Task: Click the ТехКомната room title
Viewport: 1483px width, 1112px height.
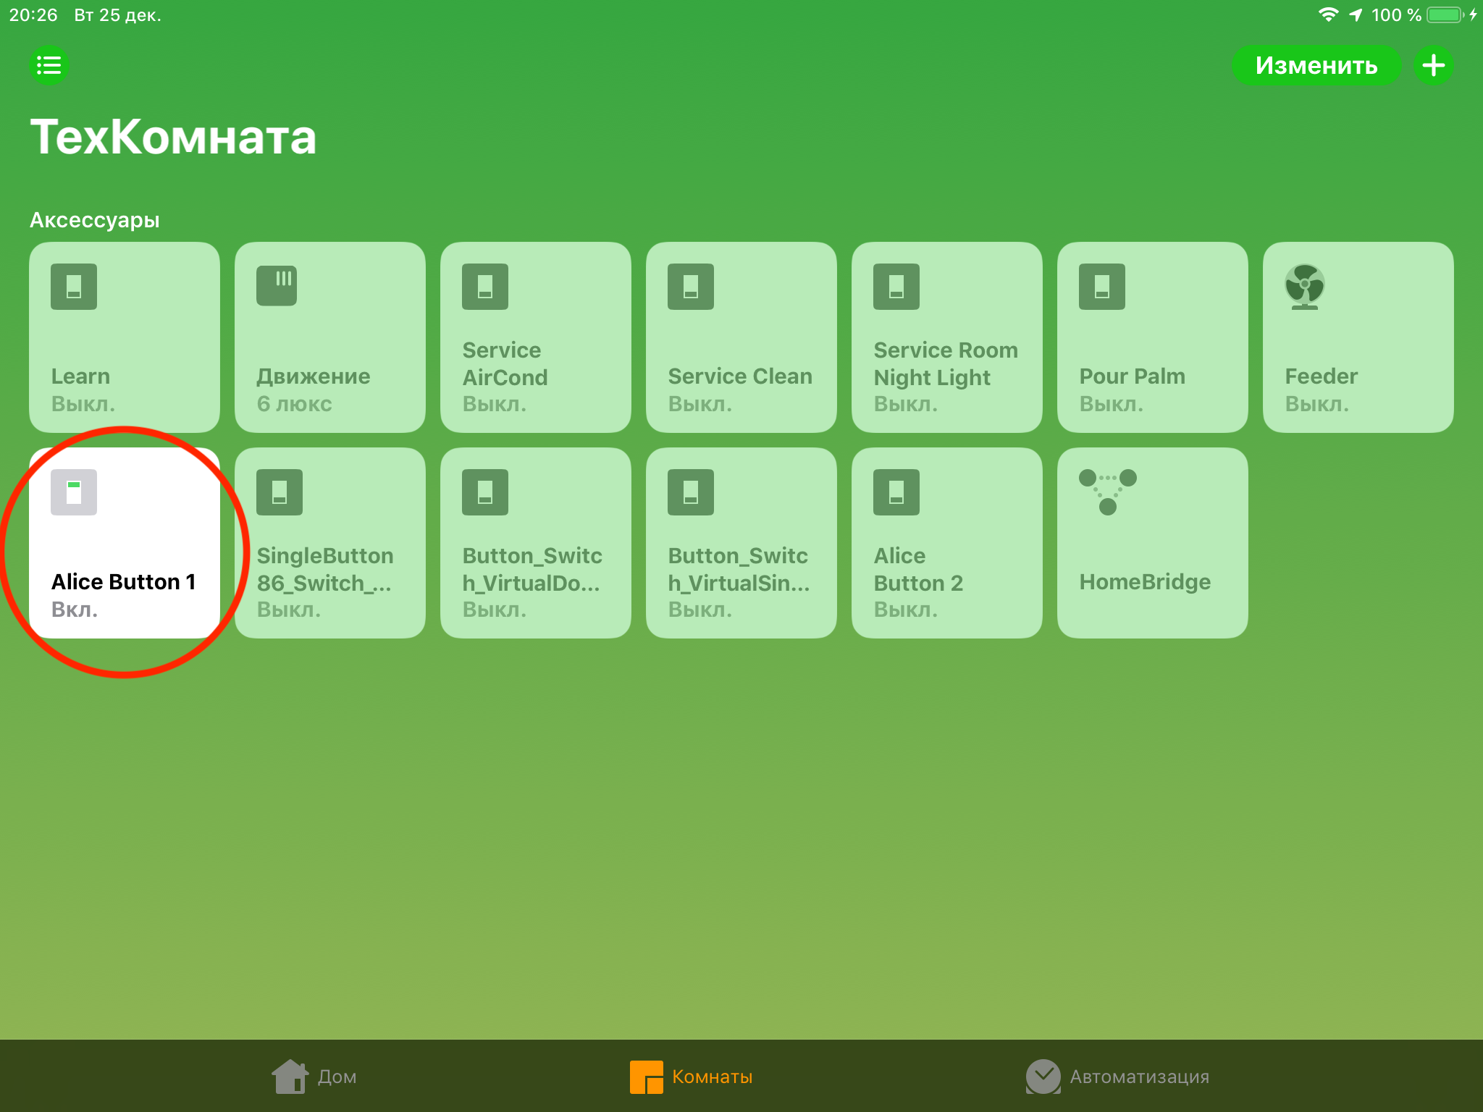Action: coord(173,137)
